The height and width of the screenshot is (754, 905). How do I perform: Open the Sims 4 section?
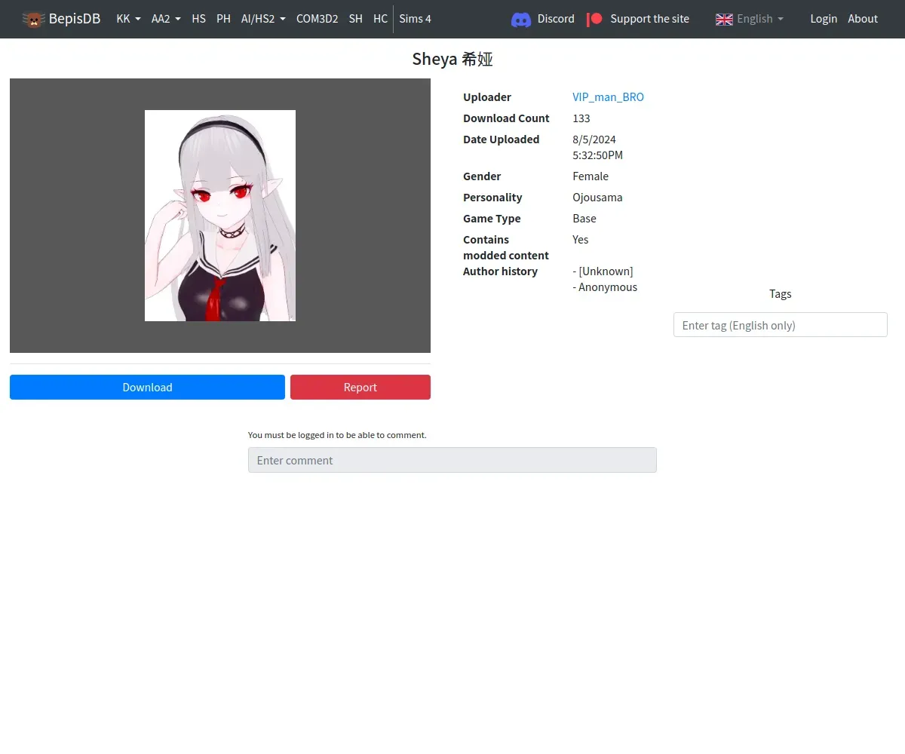click(415, 19)
